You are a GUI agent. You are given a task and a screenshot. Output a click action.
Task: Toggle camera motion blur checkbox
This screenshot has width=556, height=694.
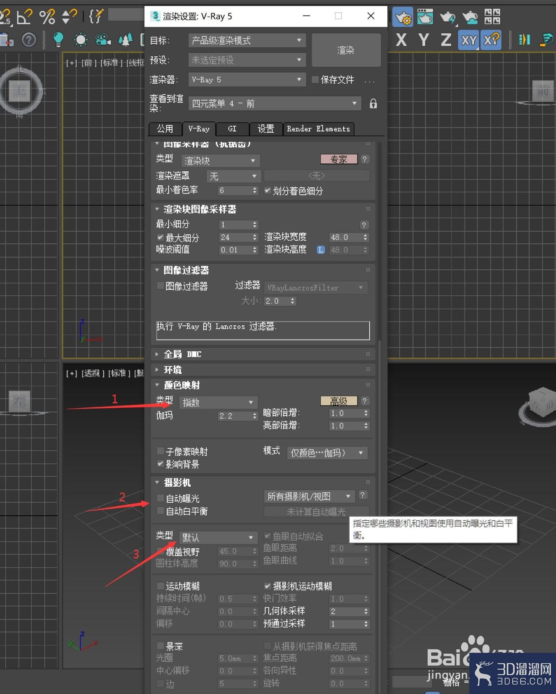click(x=267, y=586)
